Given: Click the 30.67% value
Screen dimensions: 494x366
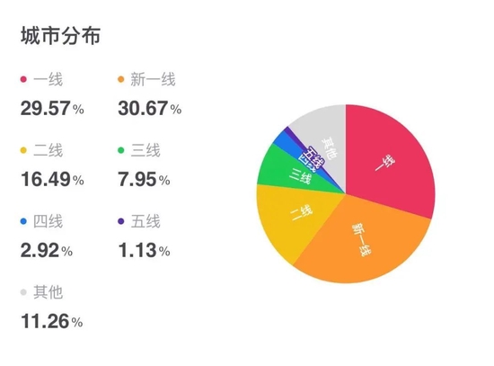Looking at the screenshot, I should coord(150,108).
